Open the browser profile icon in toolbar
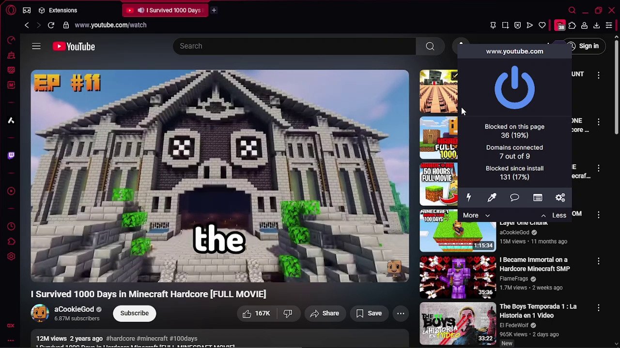The width and height of the screenshot is (620, 348). 584,25
